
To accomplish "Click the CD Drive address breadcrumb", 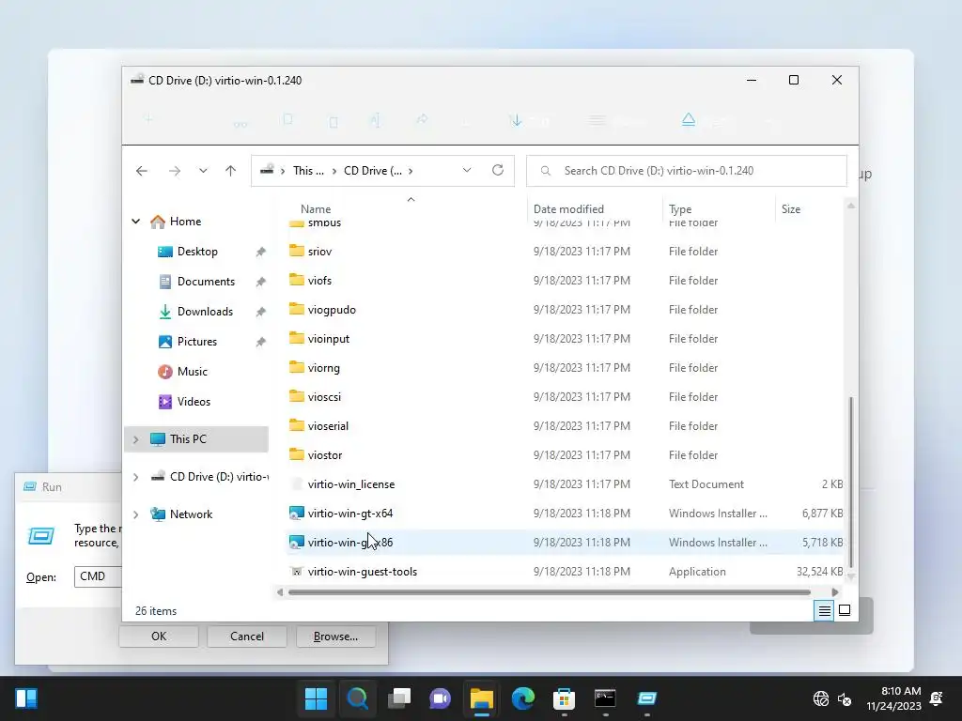I will click(x=372, y=171).
